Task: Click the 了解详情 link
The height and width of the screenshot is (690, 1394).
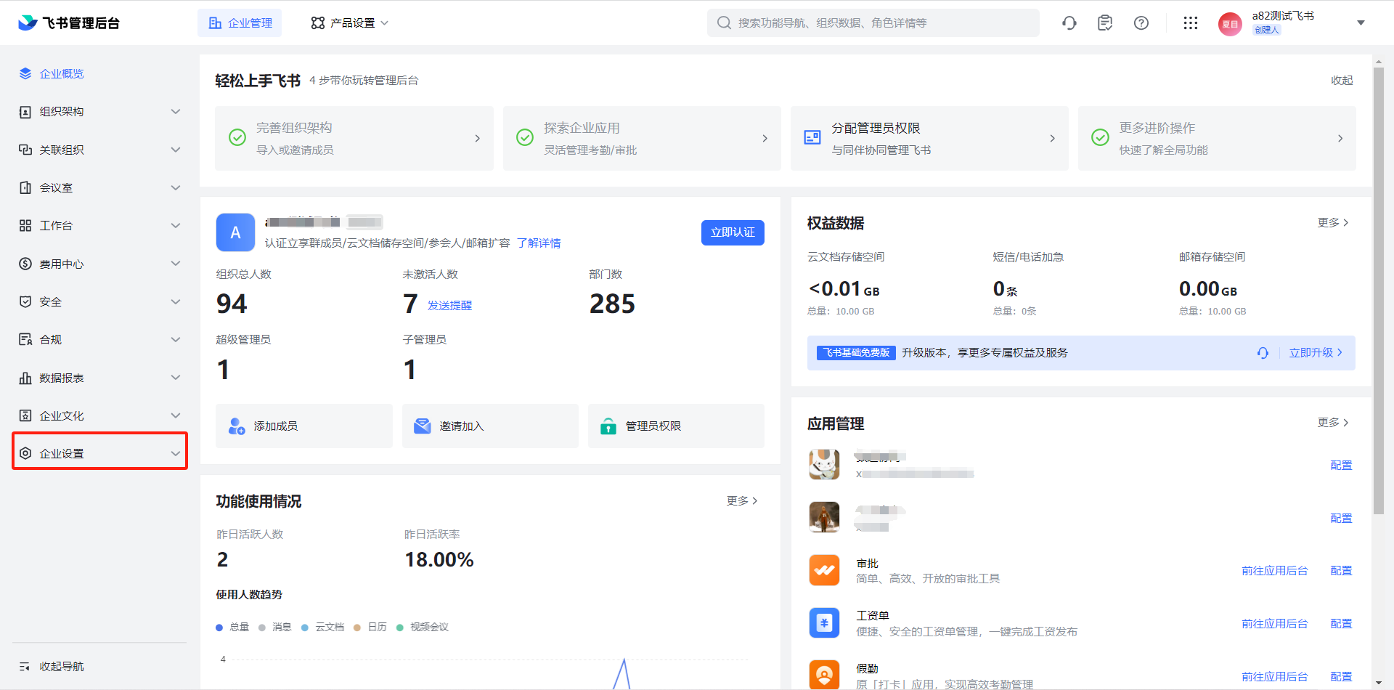Action: (539, 243)
